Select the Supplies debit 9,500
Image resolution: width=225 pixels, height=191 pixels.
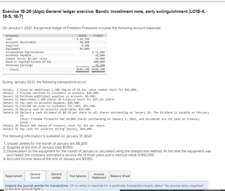click(85, 45)
